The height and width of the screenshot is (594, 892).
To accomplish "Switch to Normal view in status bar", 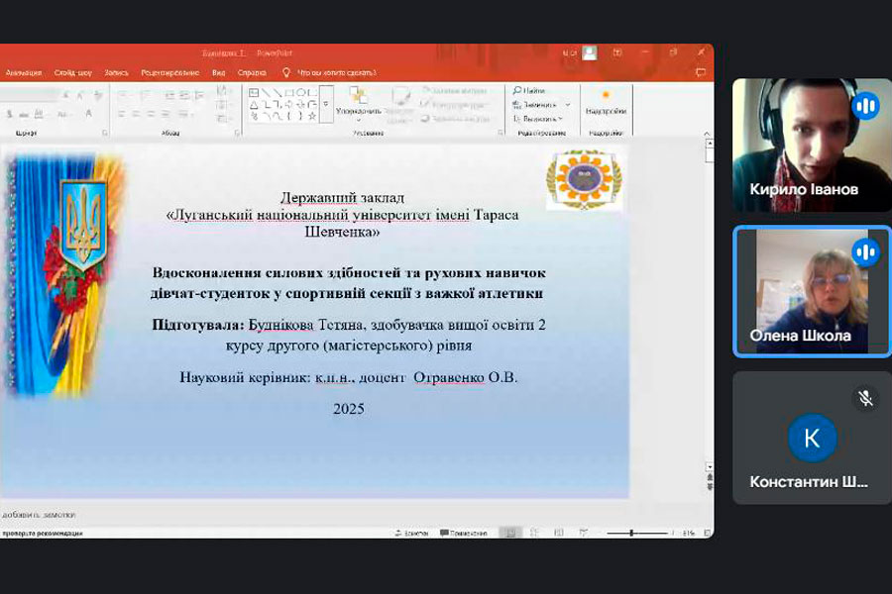I will pos(507,533).
